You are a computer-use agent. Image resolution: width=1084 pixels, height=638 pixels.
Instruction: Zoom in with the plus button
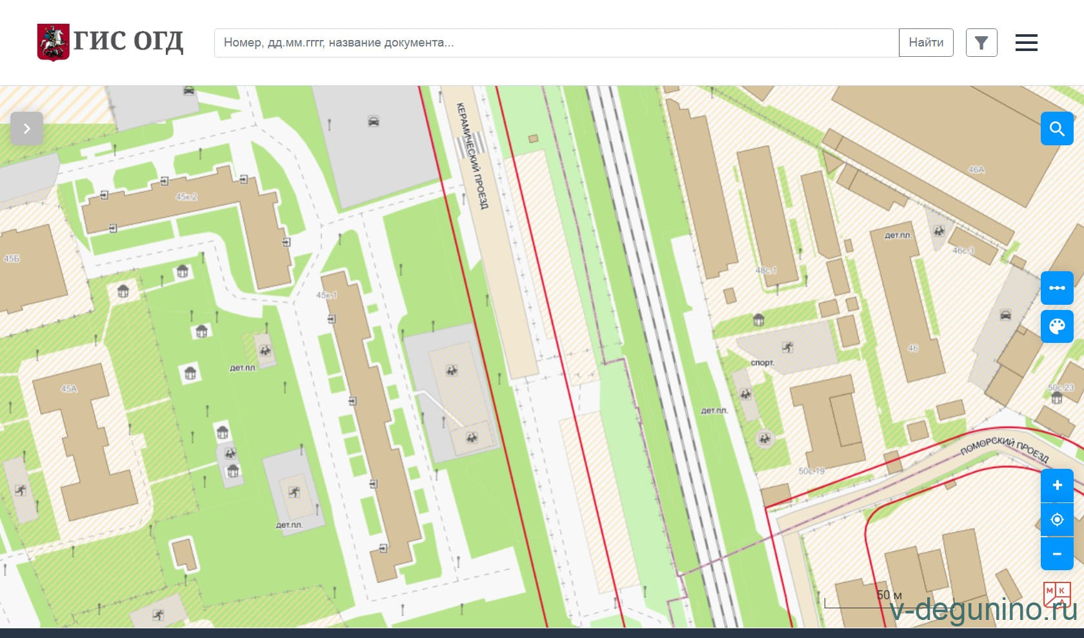[1056, 486]
